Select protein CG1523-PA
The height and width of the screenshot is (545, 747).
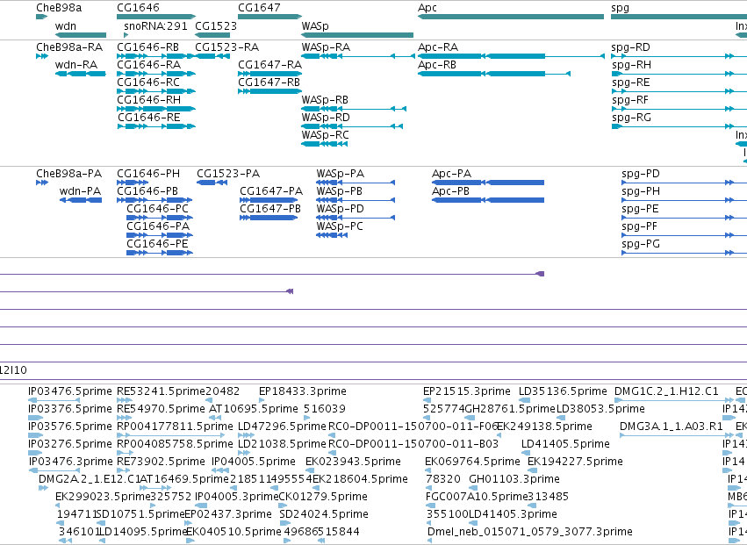(x=227, y=174)
